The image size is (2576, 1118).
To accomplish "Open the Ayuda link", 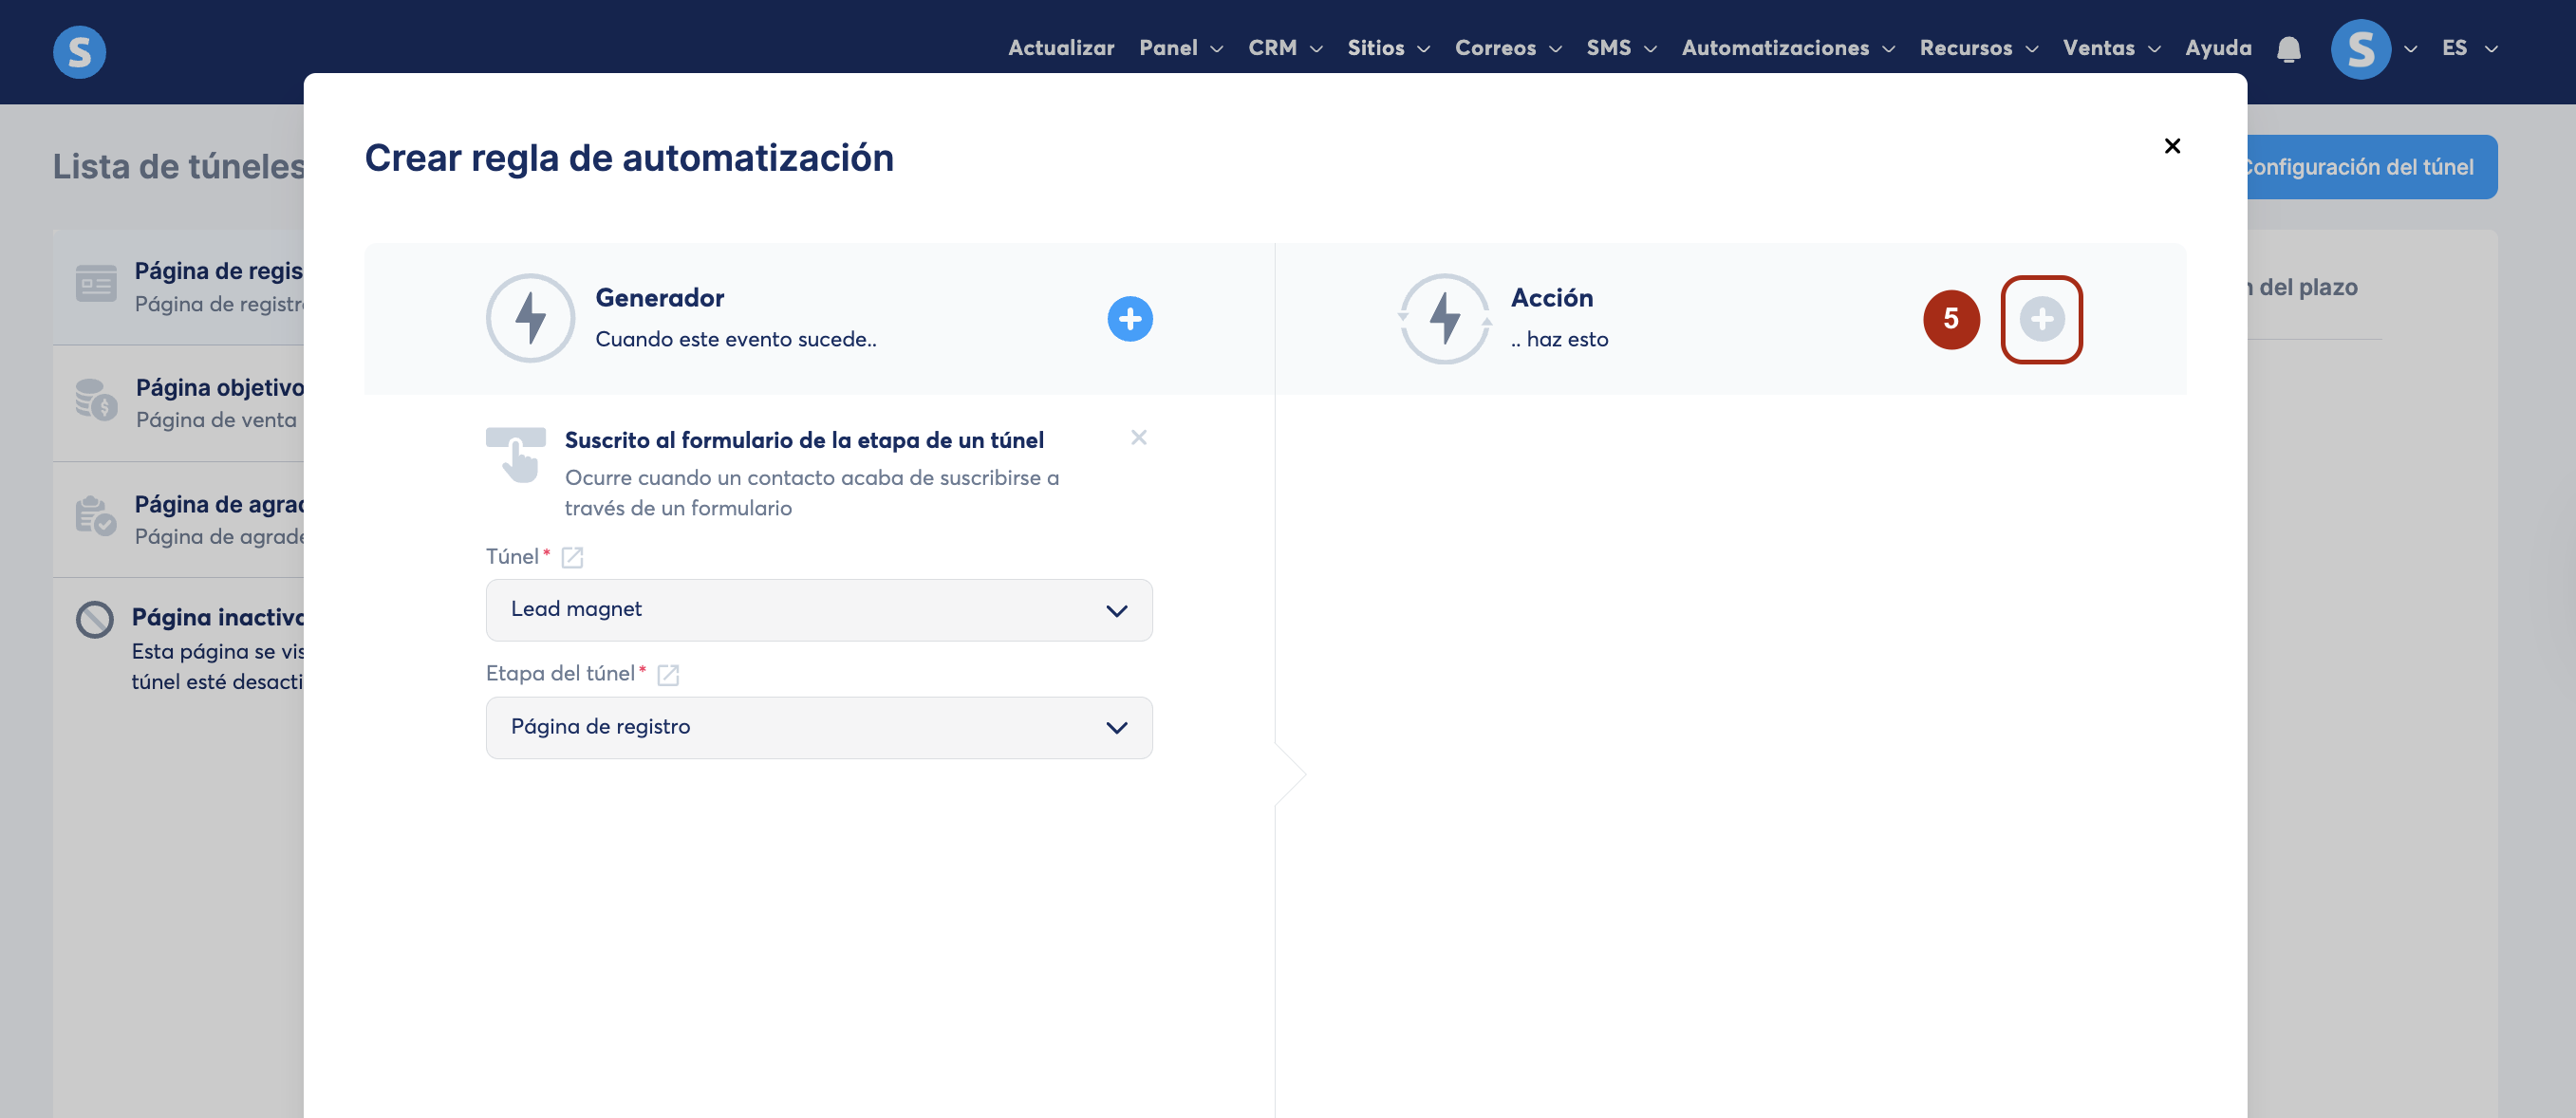I will tap(2217, 48).
